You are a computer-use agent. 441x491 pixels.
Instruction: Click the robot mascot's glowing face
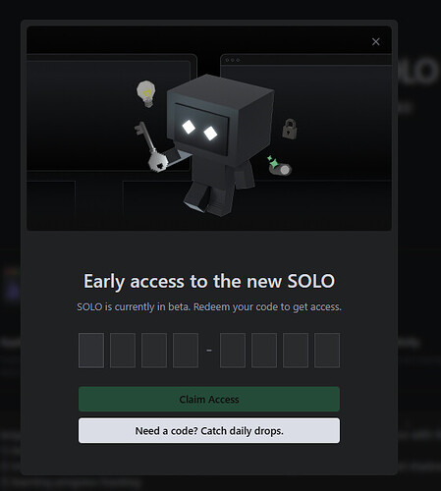click(201, 130)
